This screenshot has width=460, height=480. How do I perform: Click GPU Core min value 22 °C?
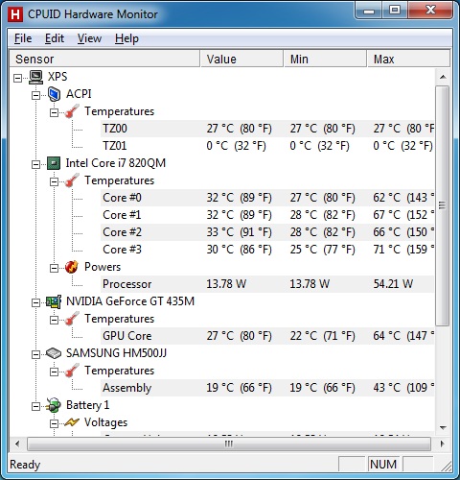323,336
